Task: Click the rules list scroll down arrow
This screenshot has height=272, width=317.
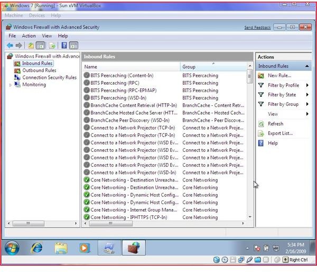Action: [x=250, y=217]
